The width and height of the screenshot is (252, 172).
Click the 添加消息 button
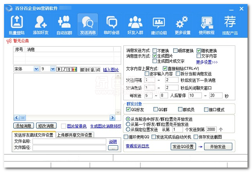coord(24,126)
